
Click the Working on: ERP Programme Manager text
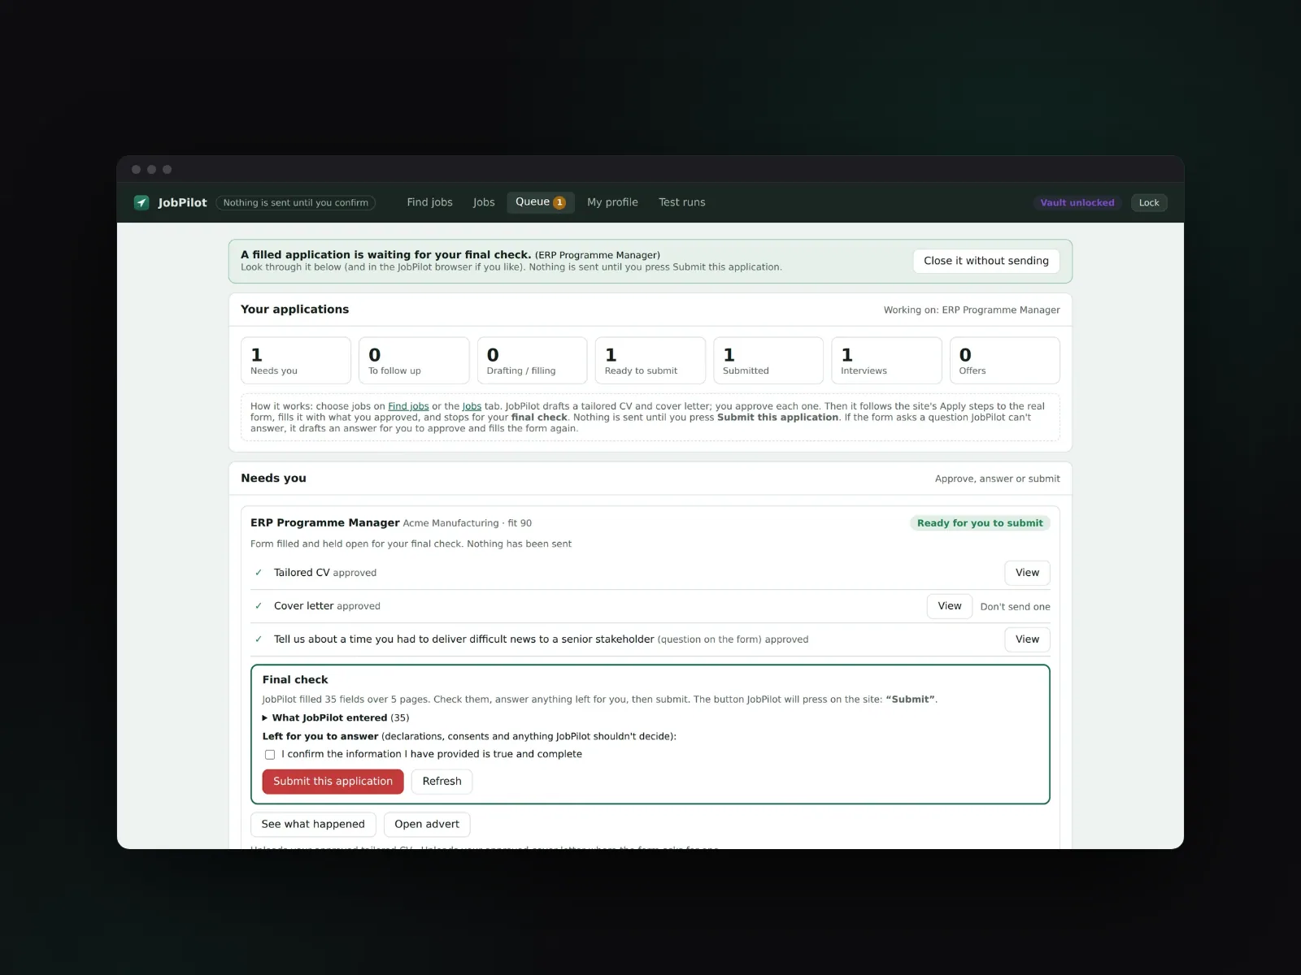[x=972, y=310]
